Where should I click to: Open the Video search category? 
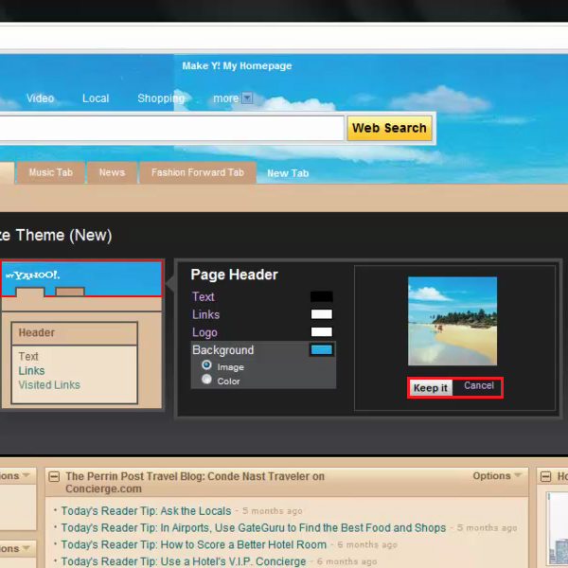pos(40,98)
